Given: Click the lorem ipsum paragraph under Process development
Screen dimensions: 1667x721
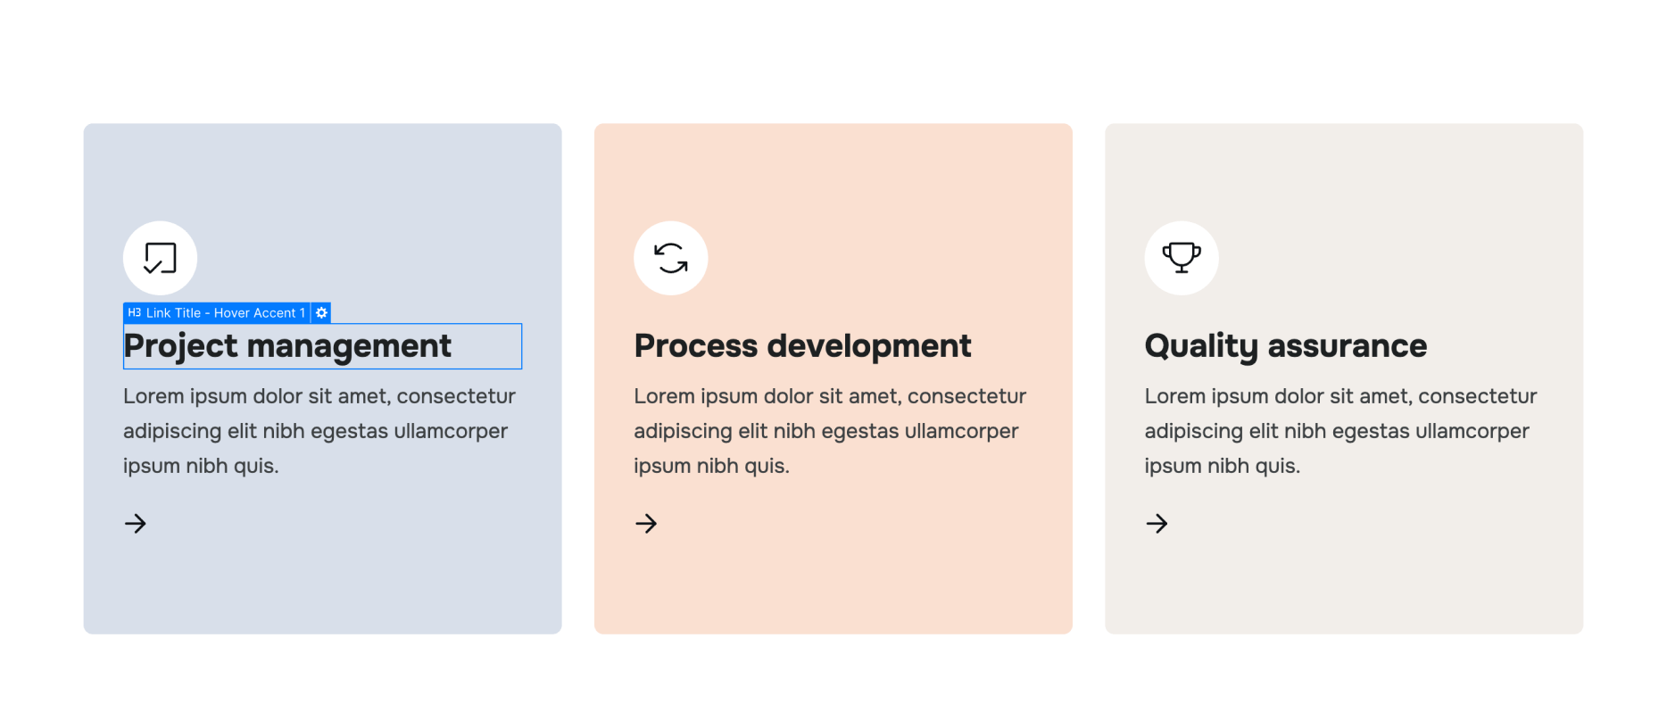Looking at the screenshot, I should pyautogui.click(x=829, y=430).
